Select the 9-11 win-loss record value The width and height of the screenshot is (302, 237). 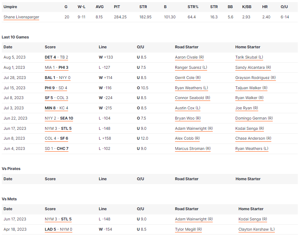pos(81,17)
